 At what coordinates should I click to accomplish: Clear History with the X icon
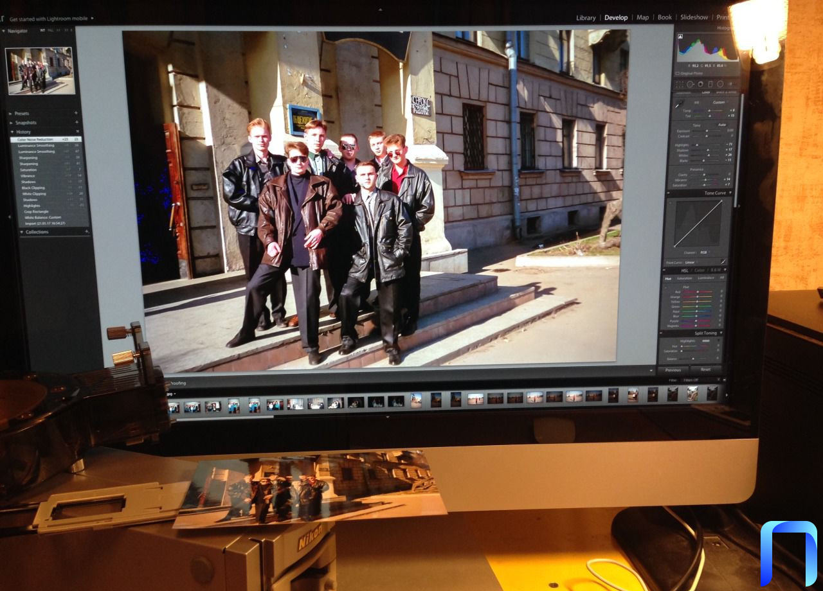click(77, 131)
